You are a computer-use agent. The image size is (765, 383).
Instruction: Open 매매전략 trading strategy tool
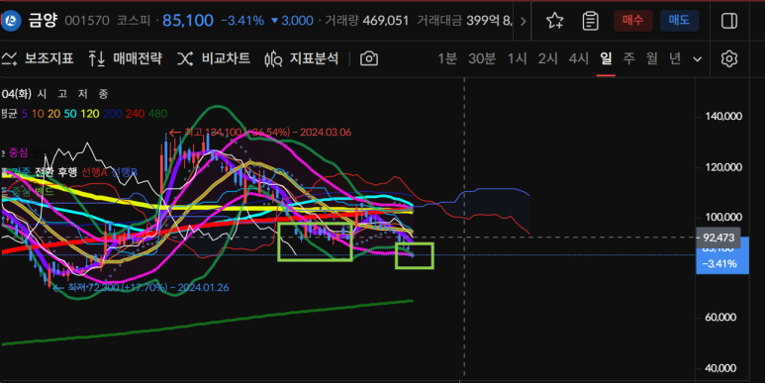click(x=125, y=59)
